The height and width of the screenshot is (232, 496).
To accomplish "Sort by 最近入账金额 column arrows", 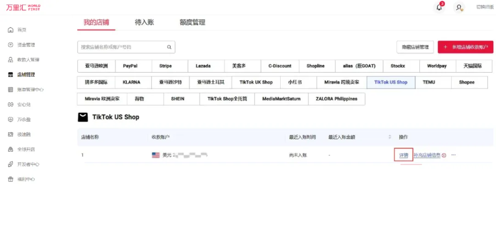I will (390, 137).
